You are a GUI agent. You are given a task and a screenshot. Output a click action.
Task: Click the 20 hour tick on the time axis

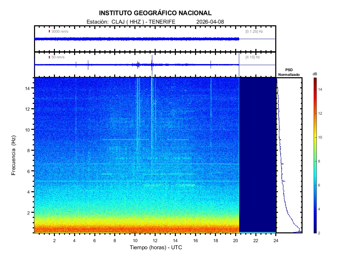[x=236, y=240]
